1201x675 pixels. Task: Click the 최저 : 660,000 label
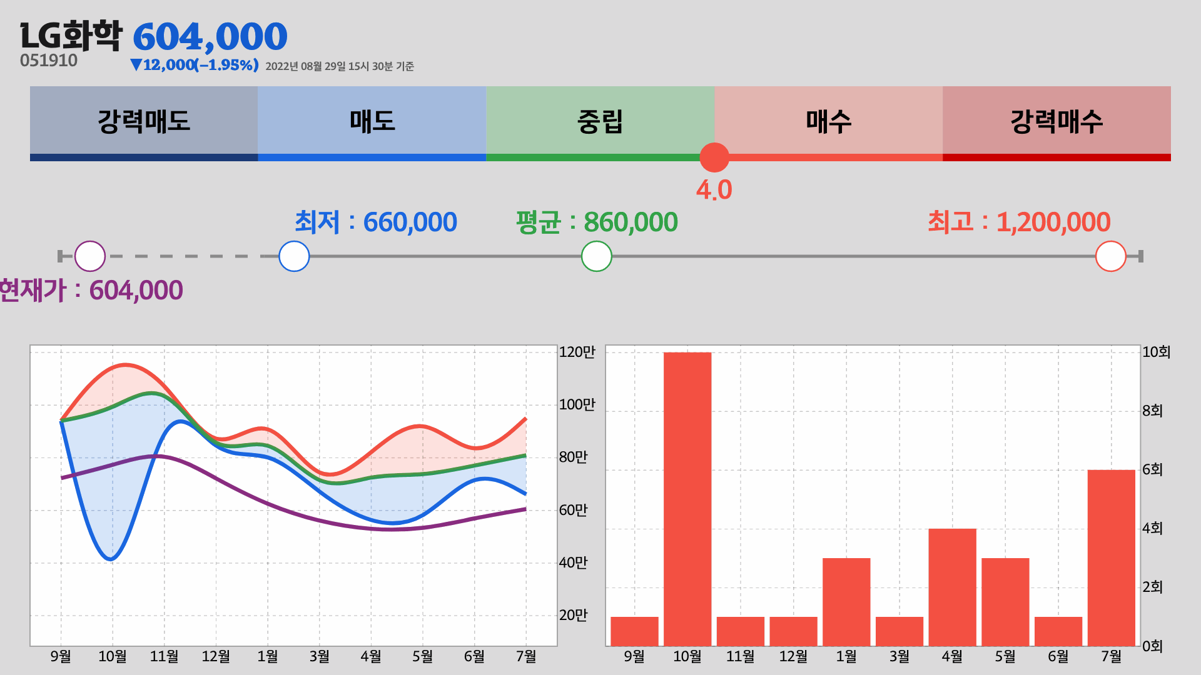pos(376,222)
